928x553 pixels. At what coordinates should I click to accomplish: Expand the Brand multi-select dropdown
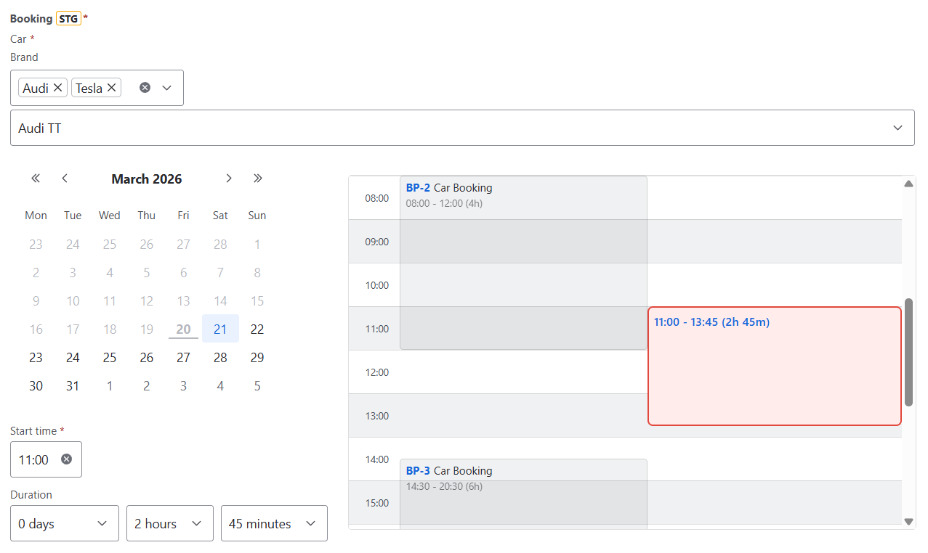[x=166, y=88]
